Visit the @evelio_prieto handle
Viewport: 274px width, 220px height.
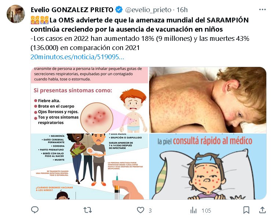tap(148, 10)
